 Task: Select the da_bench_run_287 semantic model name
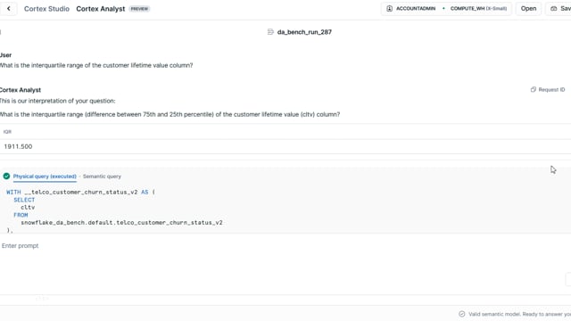pos(304,32)
